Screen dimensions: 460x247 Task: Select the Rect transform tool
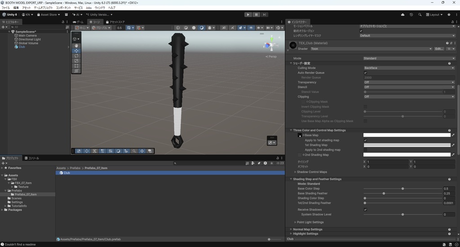point(76,66)
